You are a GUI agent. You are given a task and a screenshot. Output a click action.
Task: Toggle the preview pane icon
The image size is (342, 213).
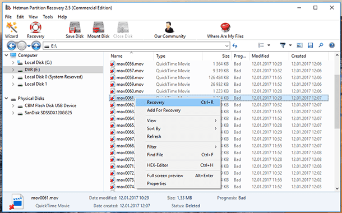pos(300,45)
